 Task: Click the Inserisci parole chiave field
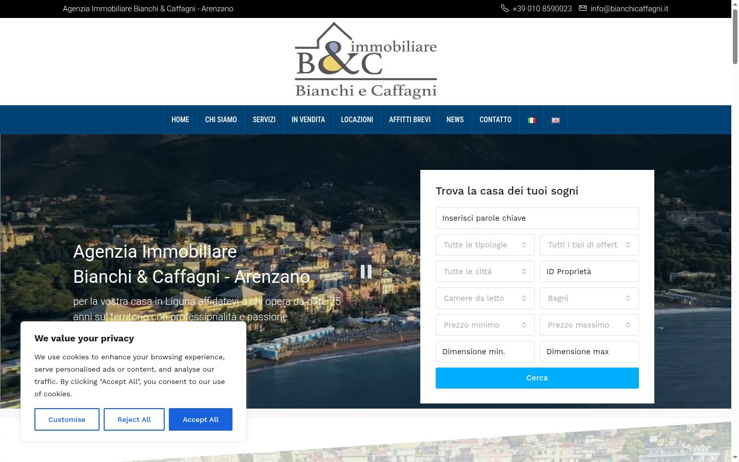pyautogui.click(x=537, y=218)
